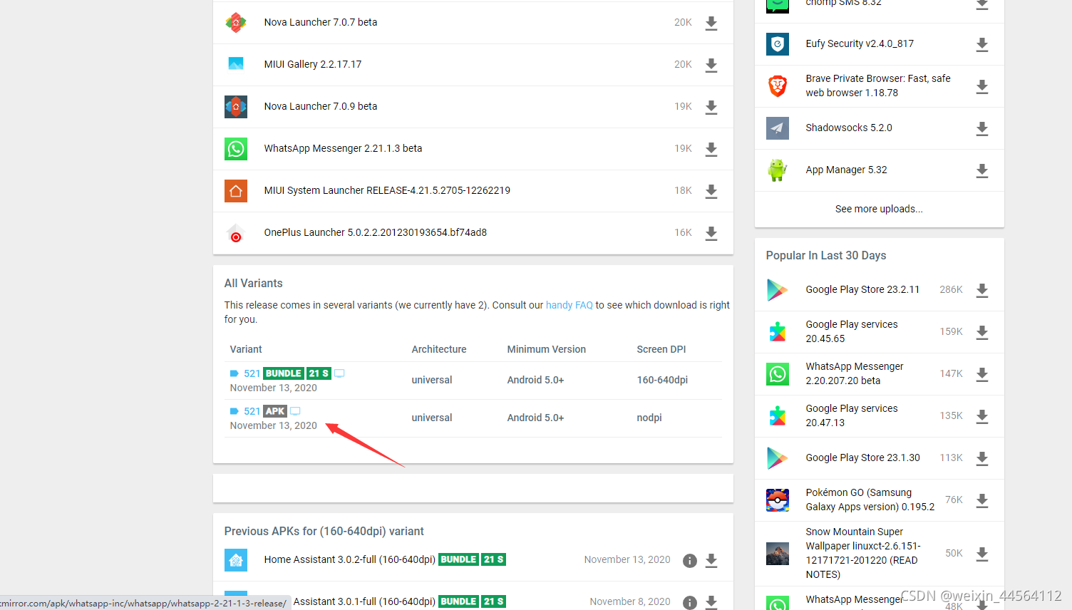Screen dimensions: 1072x610
Task: Download Snow Mountain Super Wallpaper
Action: click(x=981, y=554)
